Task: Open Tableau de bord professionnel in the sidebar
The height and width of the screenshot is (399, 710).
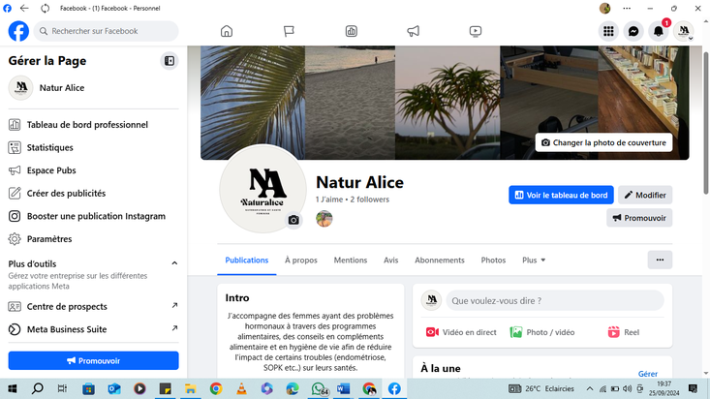Action: point(93,125)
